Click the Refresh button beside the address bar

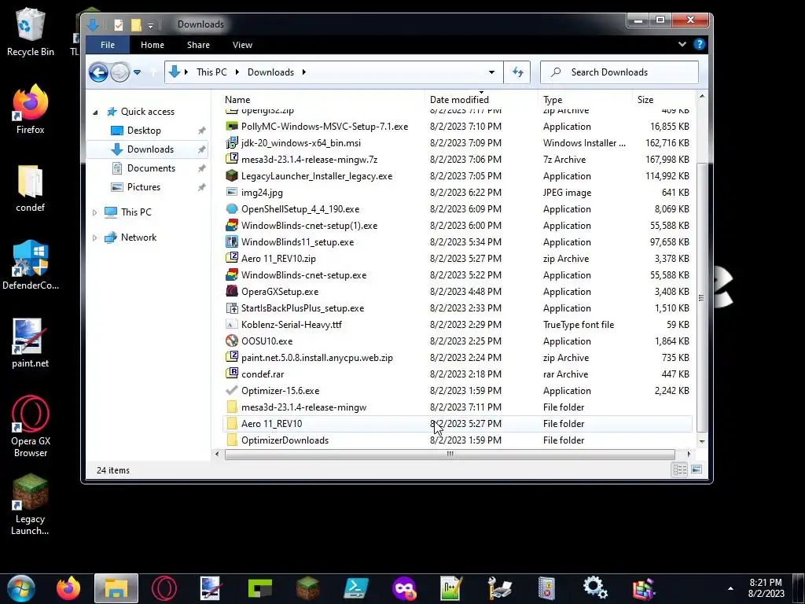(517, 72)
